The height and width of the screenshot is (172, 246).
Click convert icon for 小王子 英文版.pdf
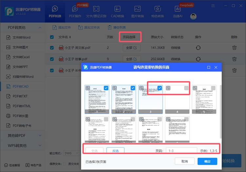(198, 48)
